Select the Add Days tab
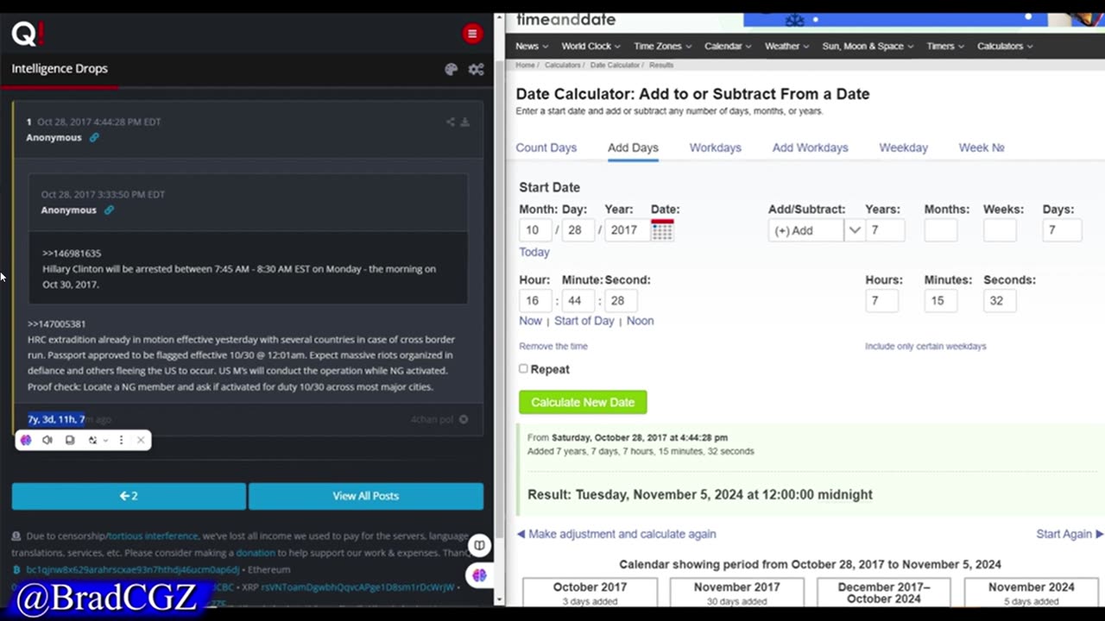1105x621 pixels. [x=633, y=147]
